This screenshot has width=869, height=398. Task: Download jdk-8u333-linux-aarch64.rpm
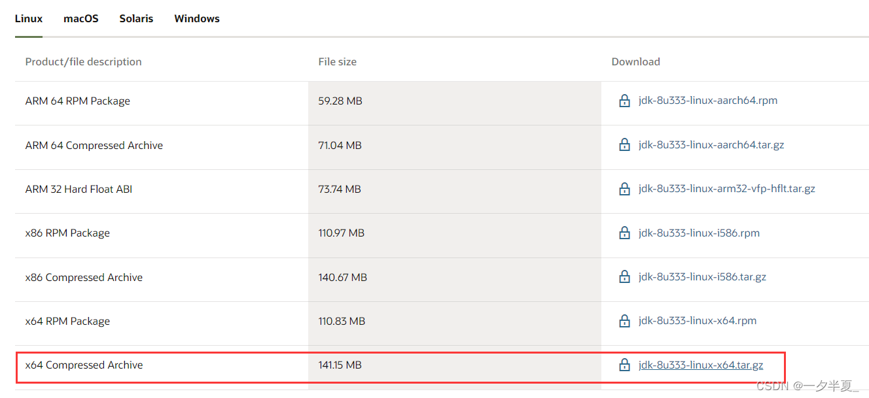[708, 101]
